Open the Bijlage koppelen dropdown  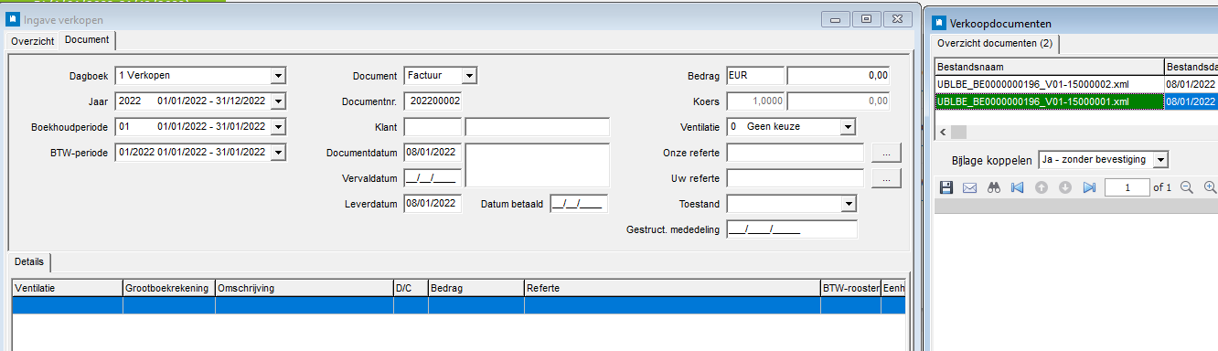(1161, 159)
